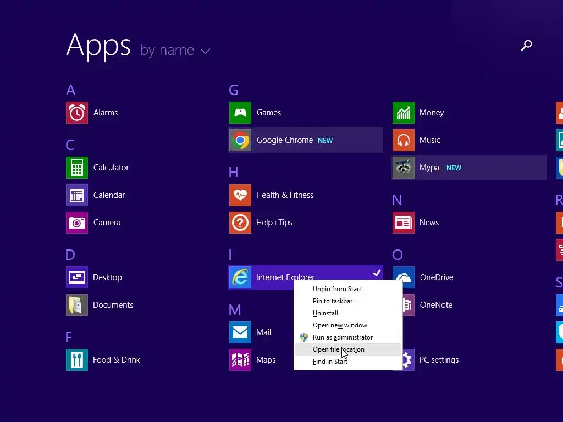Click the 'OneNote' label
563x422 pixels.
(436, 305)
